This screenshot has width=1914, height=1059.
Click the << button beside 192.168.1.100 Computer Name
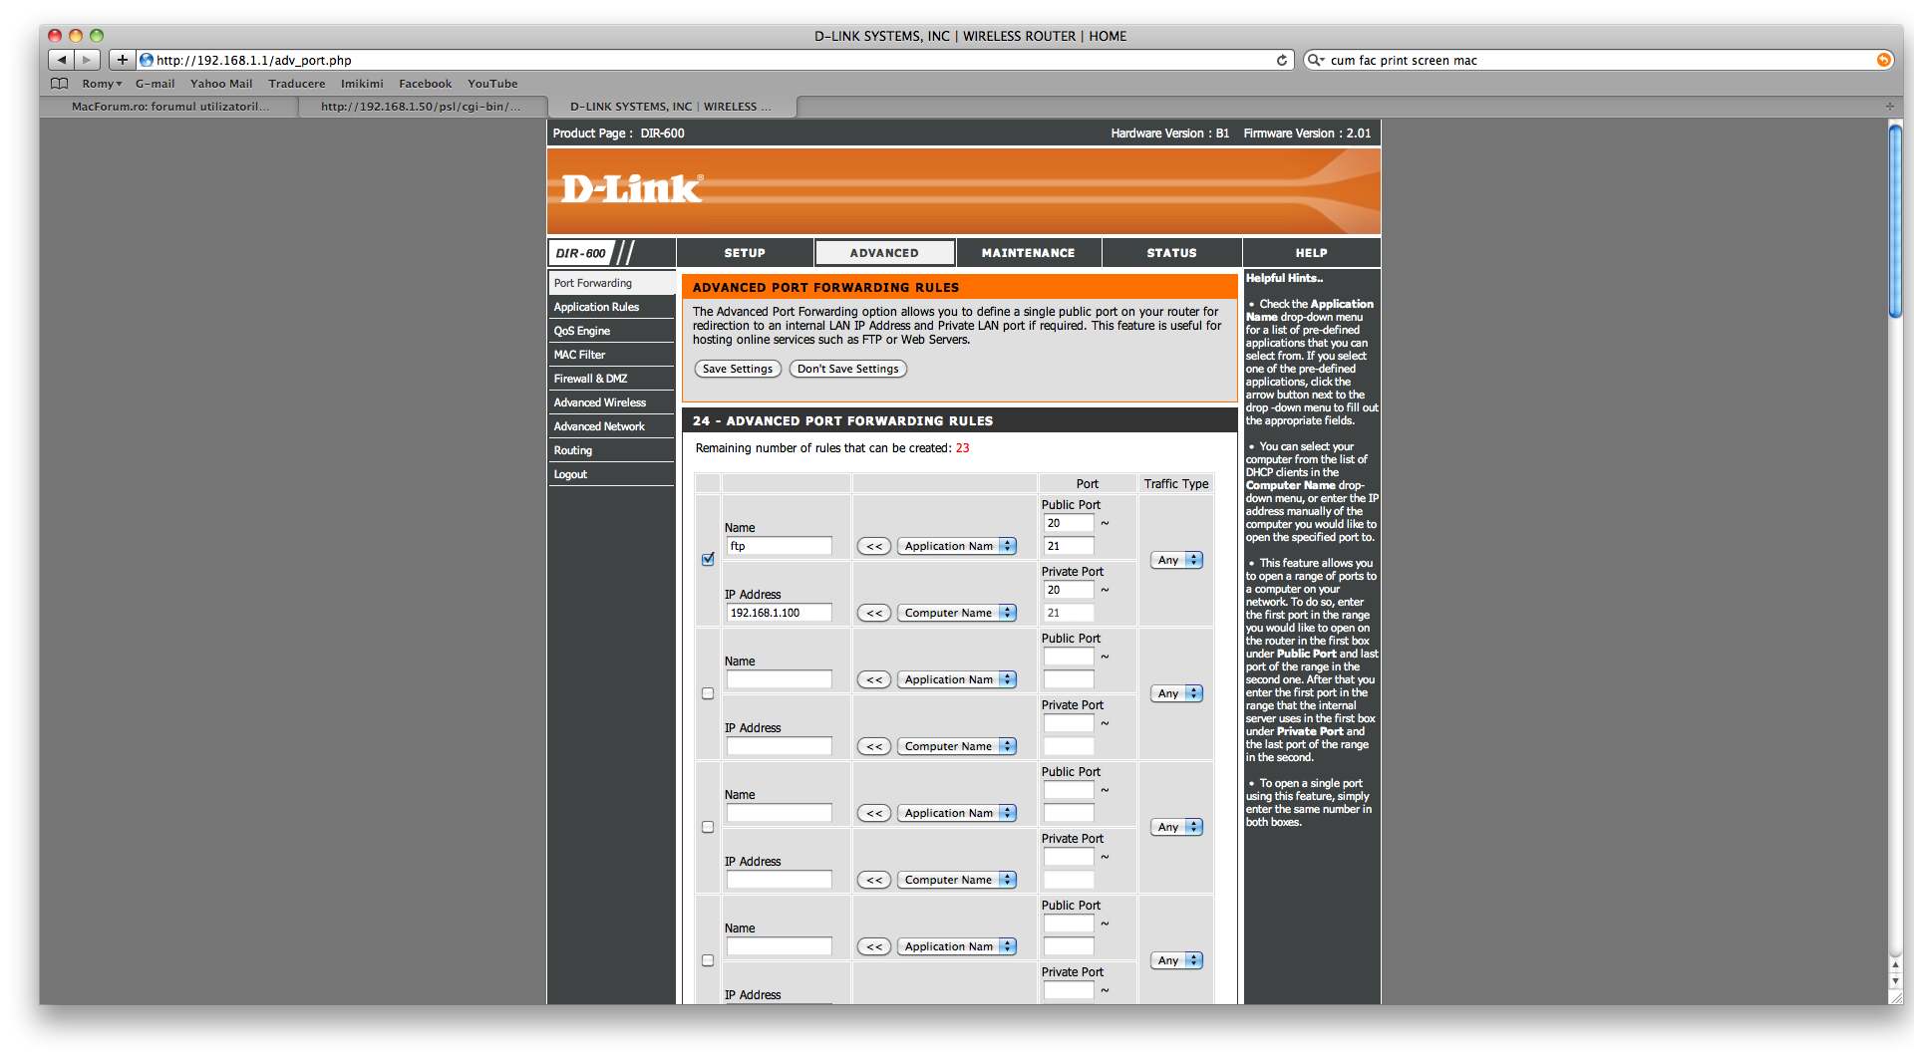[874, 614]
